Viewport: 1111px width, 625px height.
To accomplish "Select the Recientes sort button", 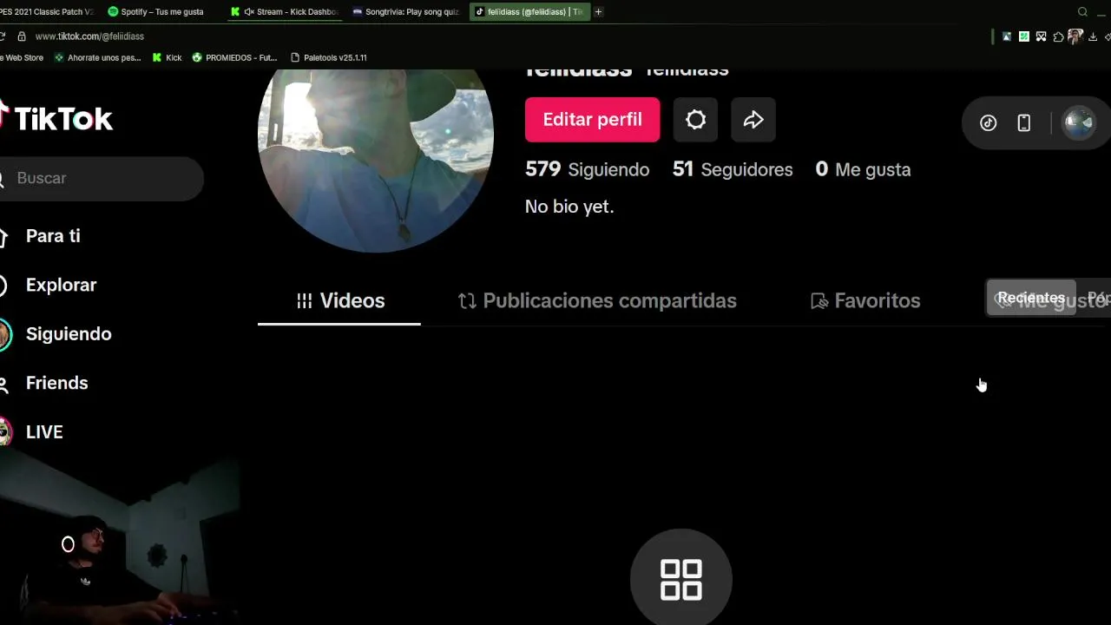I will (x=1031, y=298).
